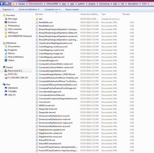The height and width of the screenshot is (153, 154).
Task: Expand breadcrumb arrow after OSGeo4W64
Action: tap(60, 4)
